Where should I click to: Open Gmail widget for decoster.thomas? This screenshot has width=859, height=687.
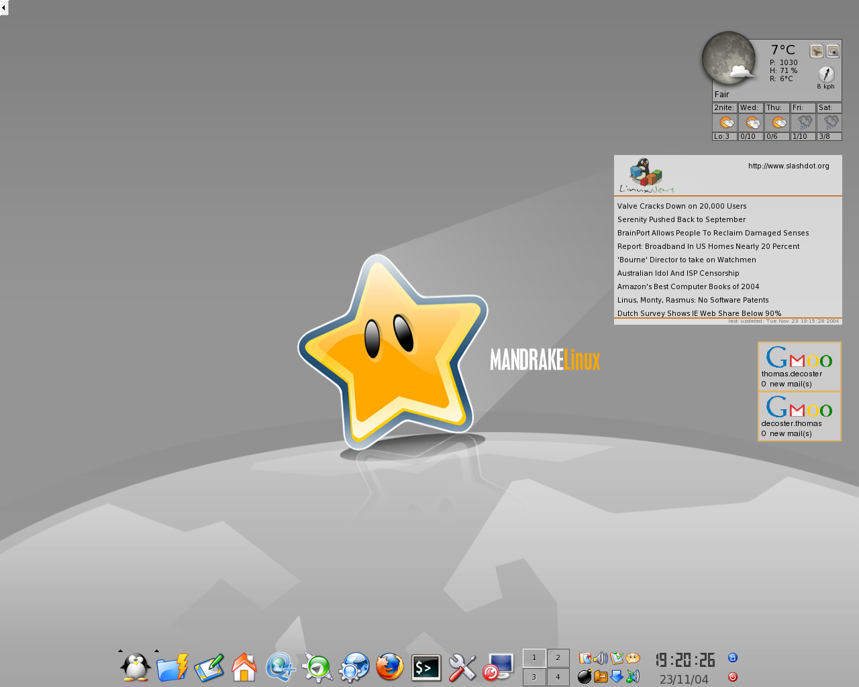pyautogui.click(x=799, y=416)
